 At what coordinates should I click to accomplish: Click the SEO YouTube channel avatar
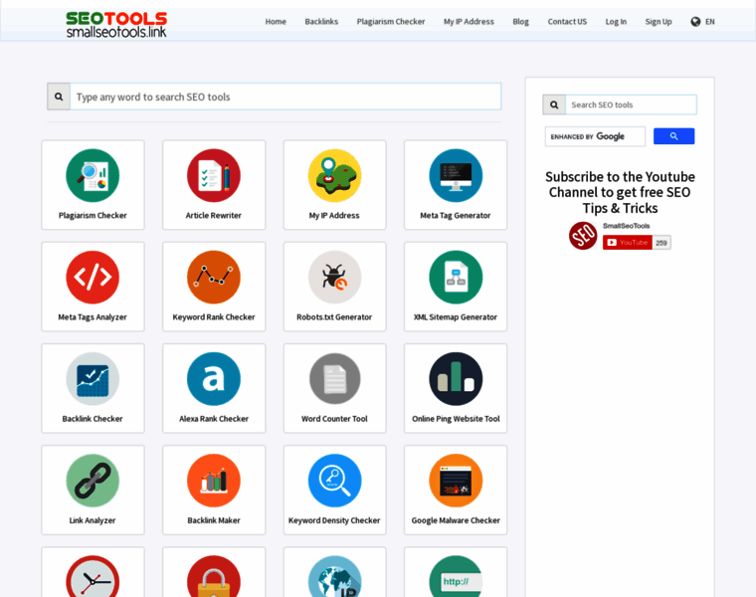point(583,236)
